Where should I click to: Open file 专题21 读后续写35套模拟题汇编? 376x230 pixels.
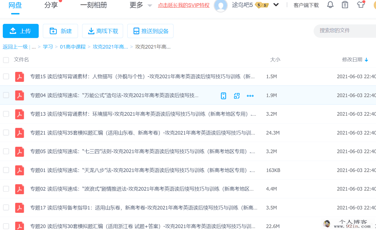143,133
